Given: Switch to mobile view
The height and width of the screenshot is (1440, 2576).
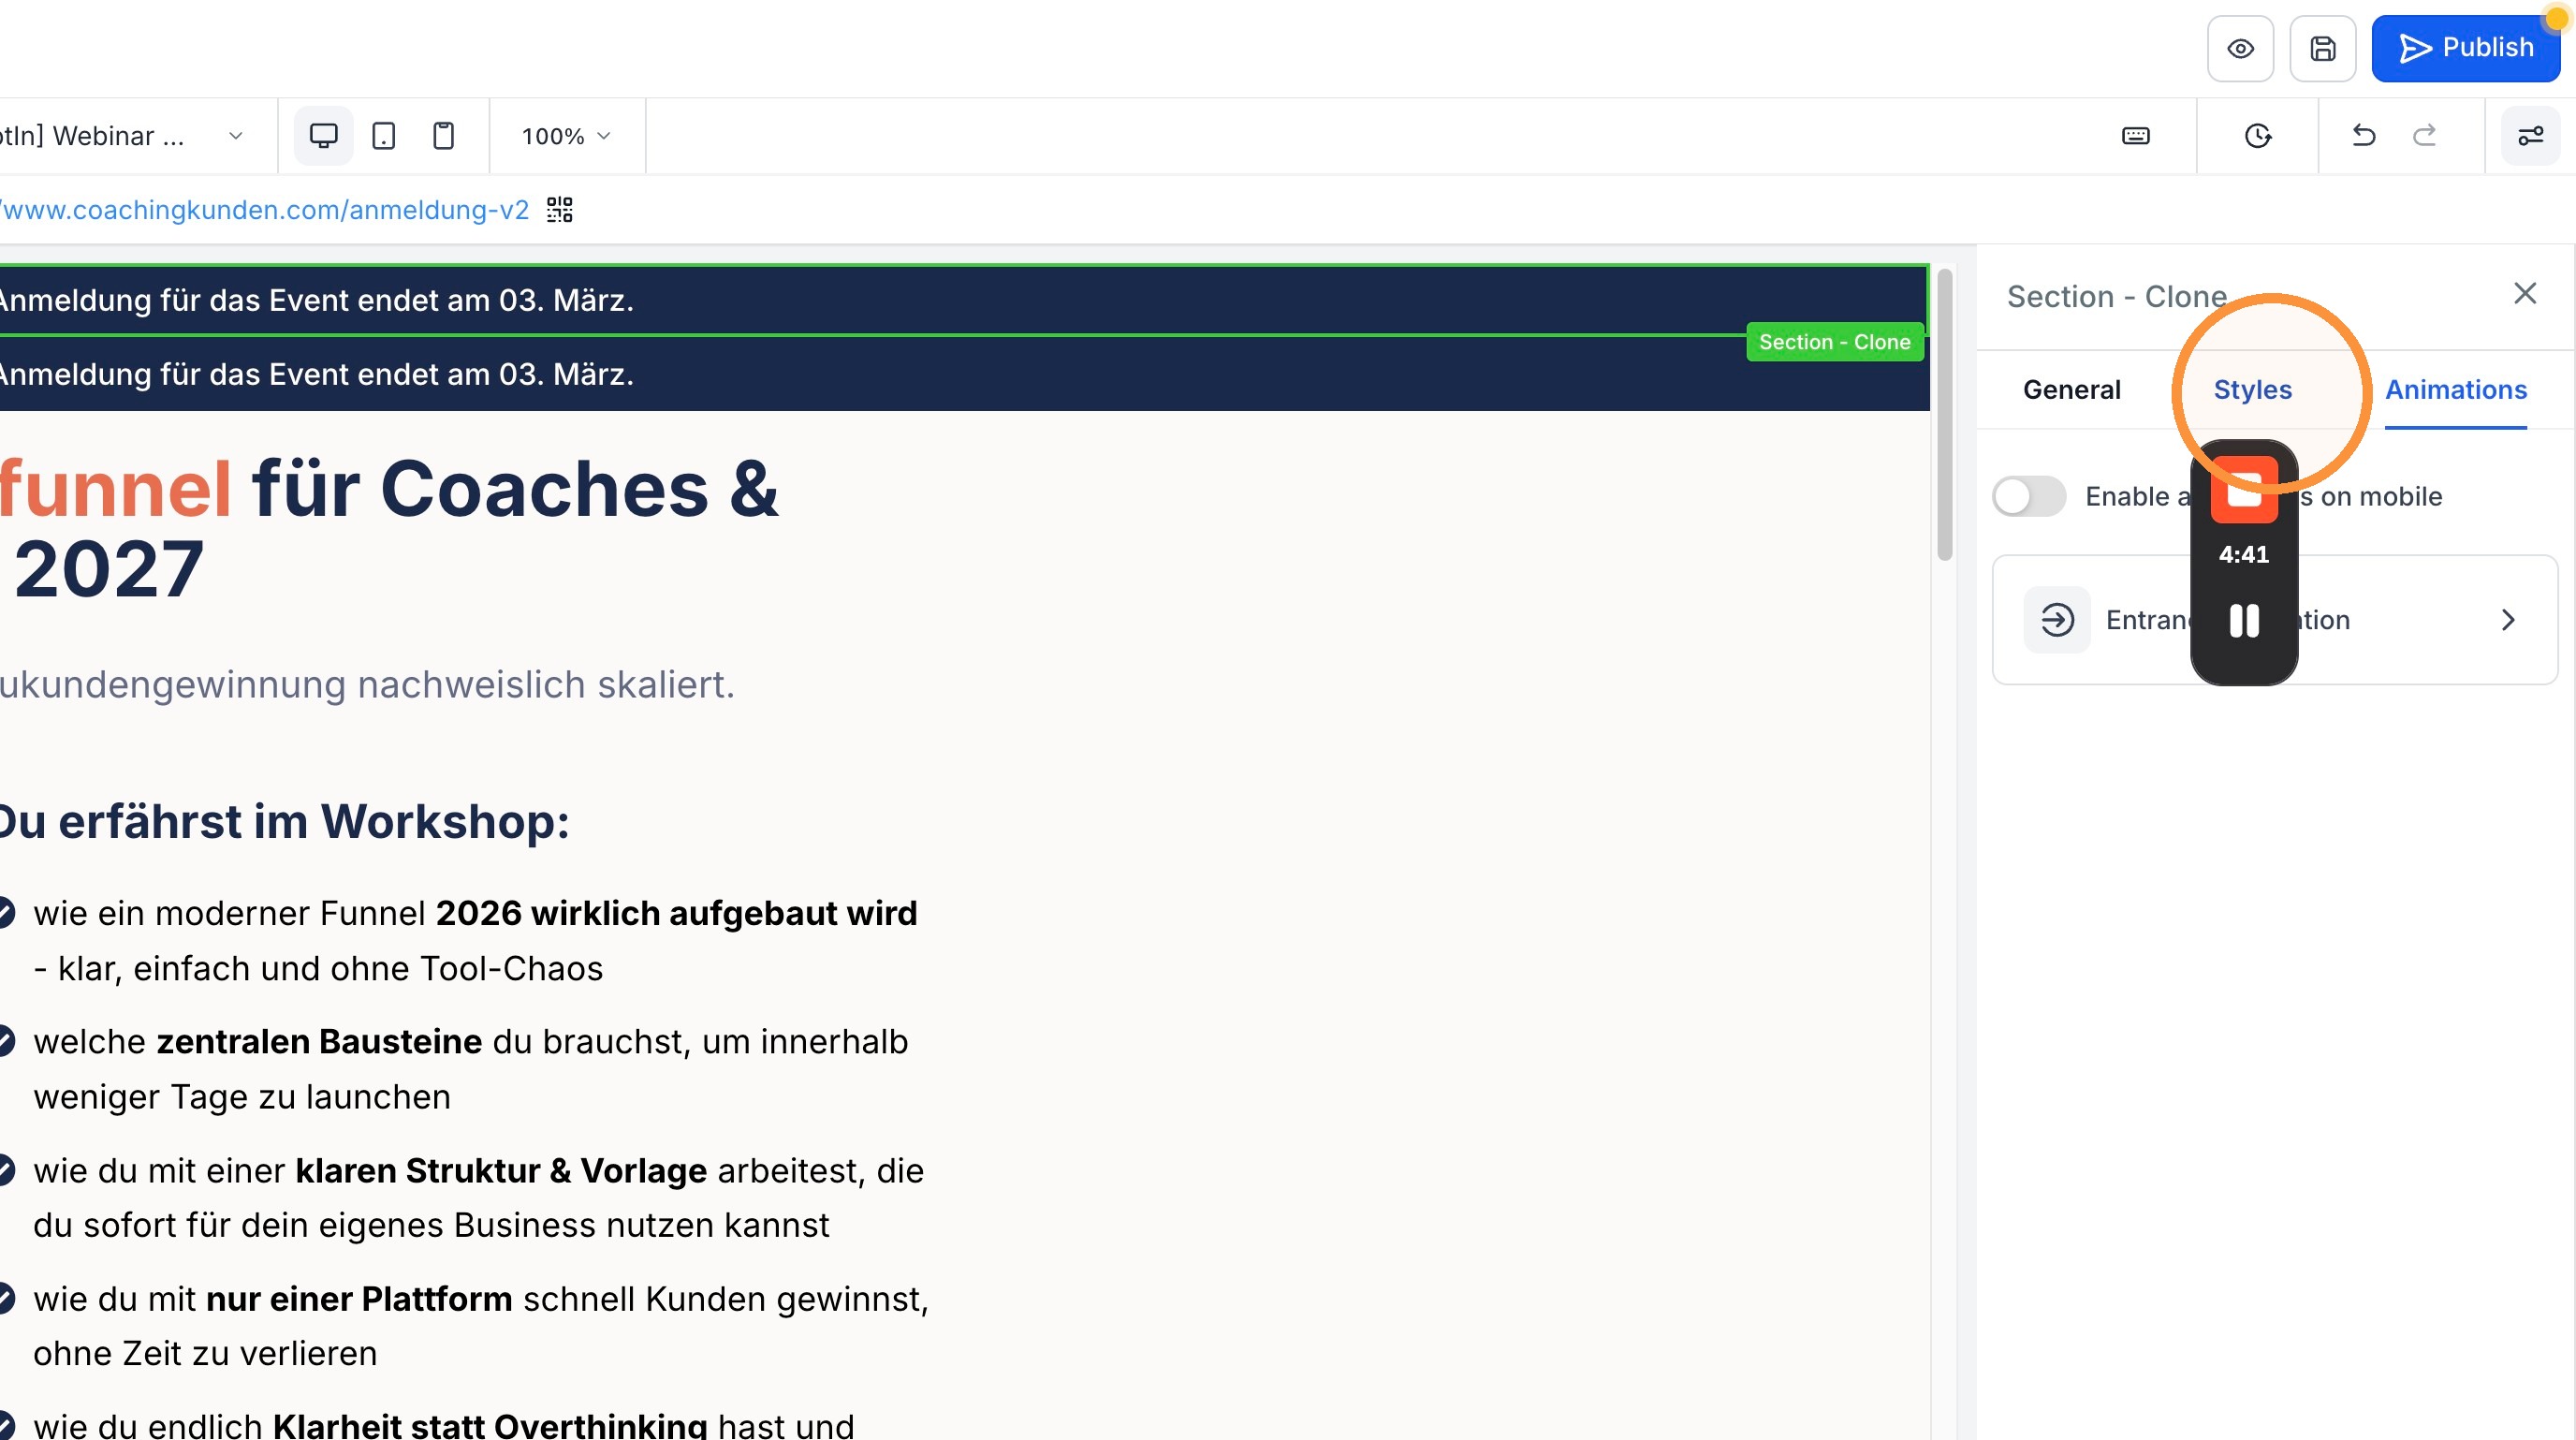Looking at the screenshot, I should pos(443,135).
